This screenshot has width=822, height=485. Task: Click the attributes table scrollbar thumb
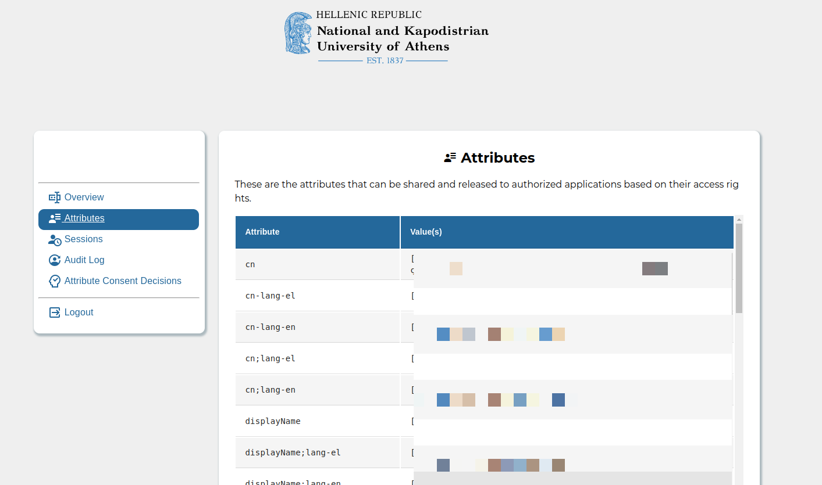(x=739, y=267)
